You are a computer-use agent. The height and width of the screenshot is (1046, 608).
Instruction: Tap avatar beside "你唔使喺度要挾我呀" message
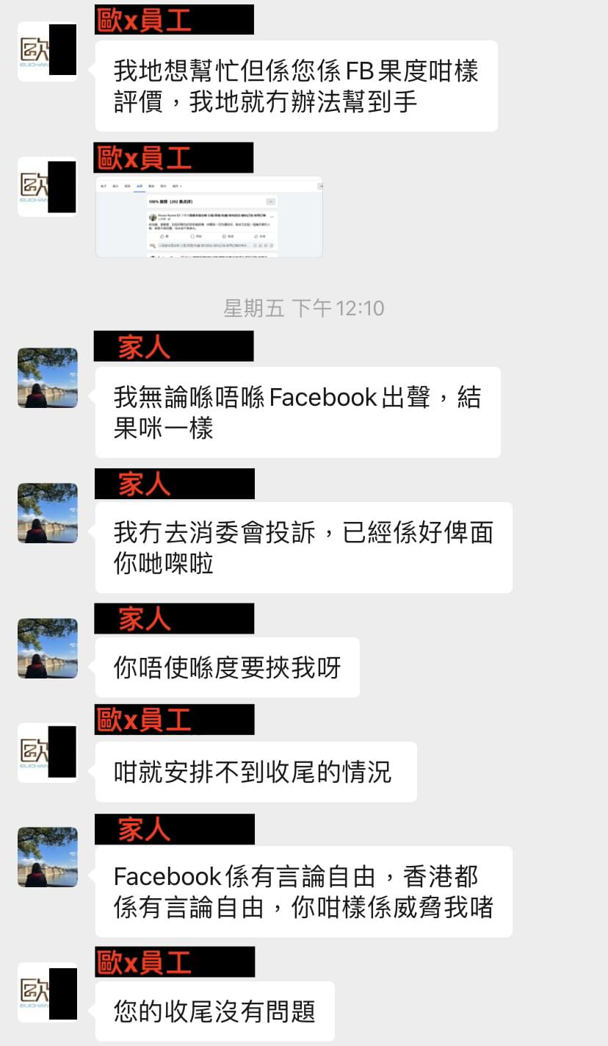pyautogui.click(x=48, y=648)
